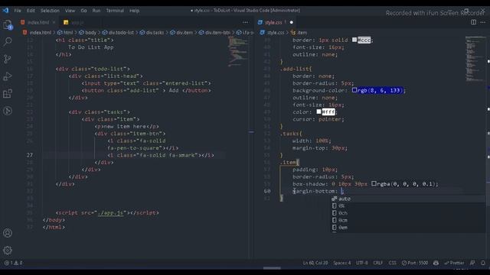490x275 pixels.
Task: Click the unsaved dot on style.css tab
Action: point(291,22)
